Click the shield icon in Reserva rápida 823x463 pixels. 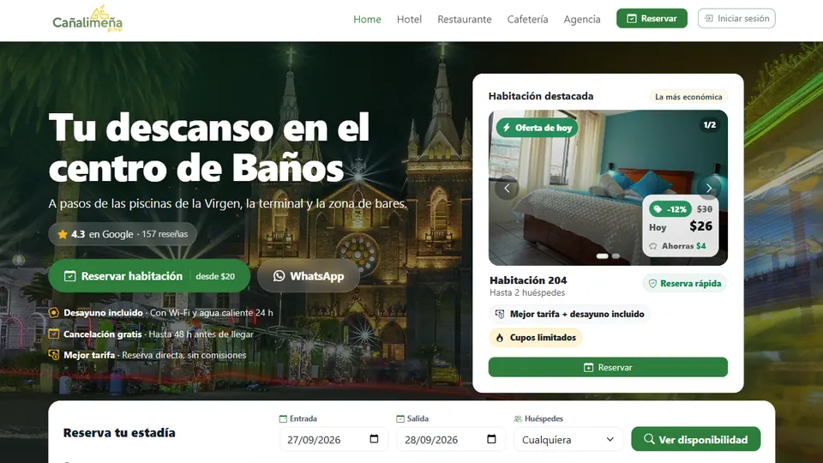coord(652,284)
